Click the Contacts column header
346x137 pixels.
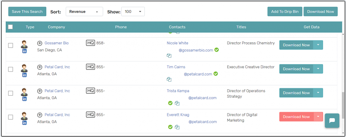[177, 27]
